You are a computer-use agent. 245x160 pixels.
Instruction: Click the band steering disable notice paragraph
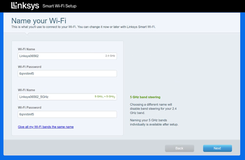click(153, 109)
